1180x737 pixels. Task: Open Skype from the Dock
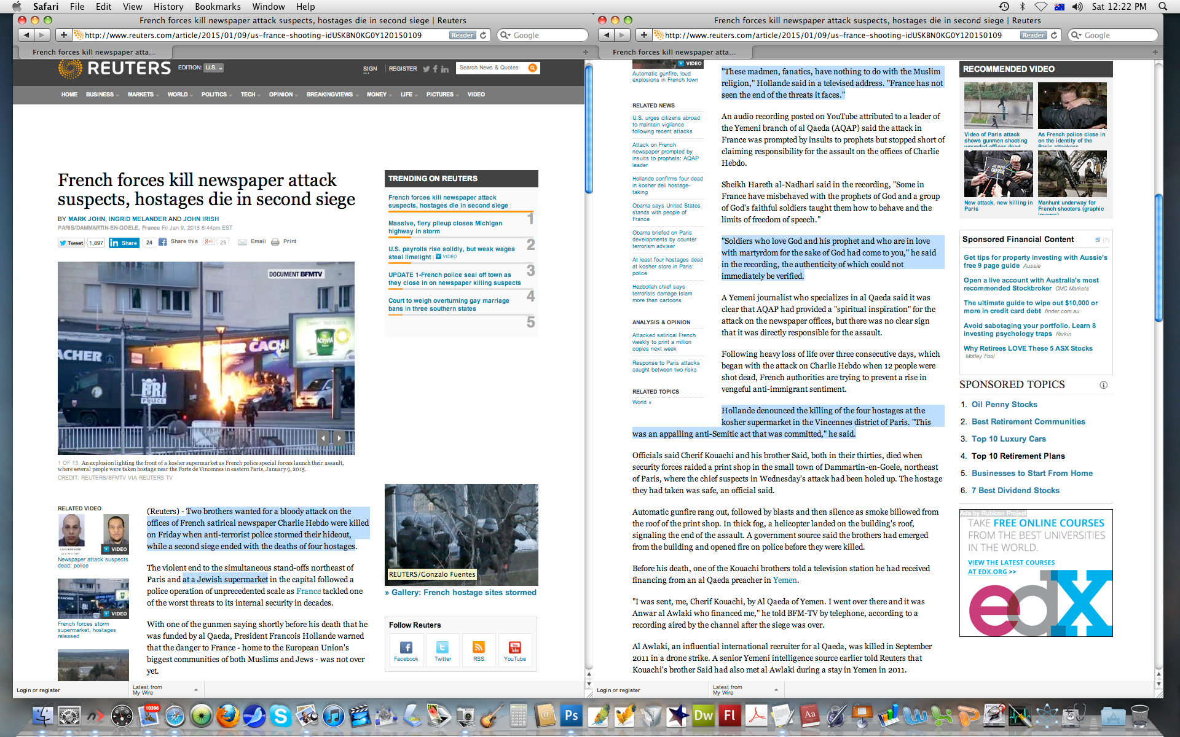point(280,716)
